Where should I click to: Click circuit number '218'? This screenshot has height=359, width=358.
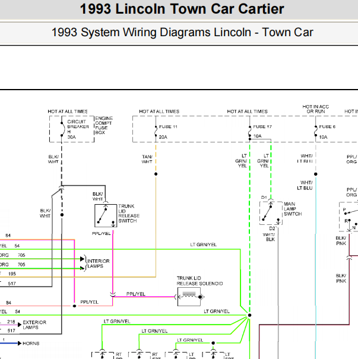pyautogui.click(x=11, y=322)
